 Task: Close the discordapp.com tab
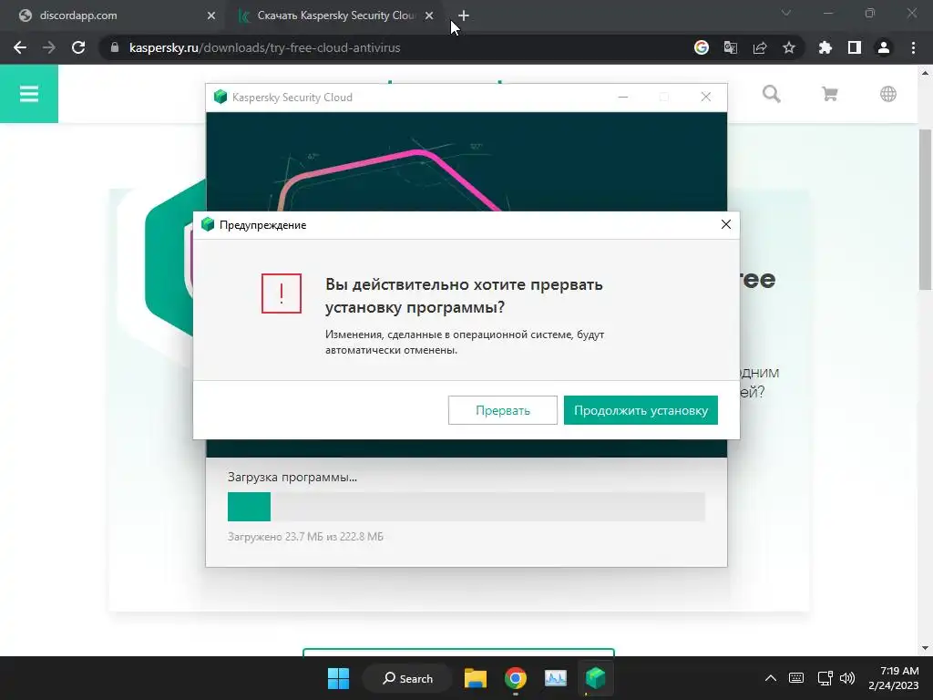pos(211,16)
